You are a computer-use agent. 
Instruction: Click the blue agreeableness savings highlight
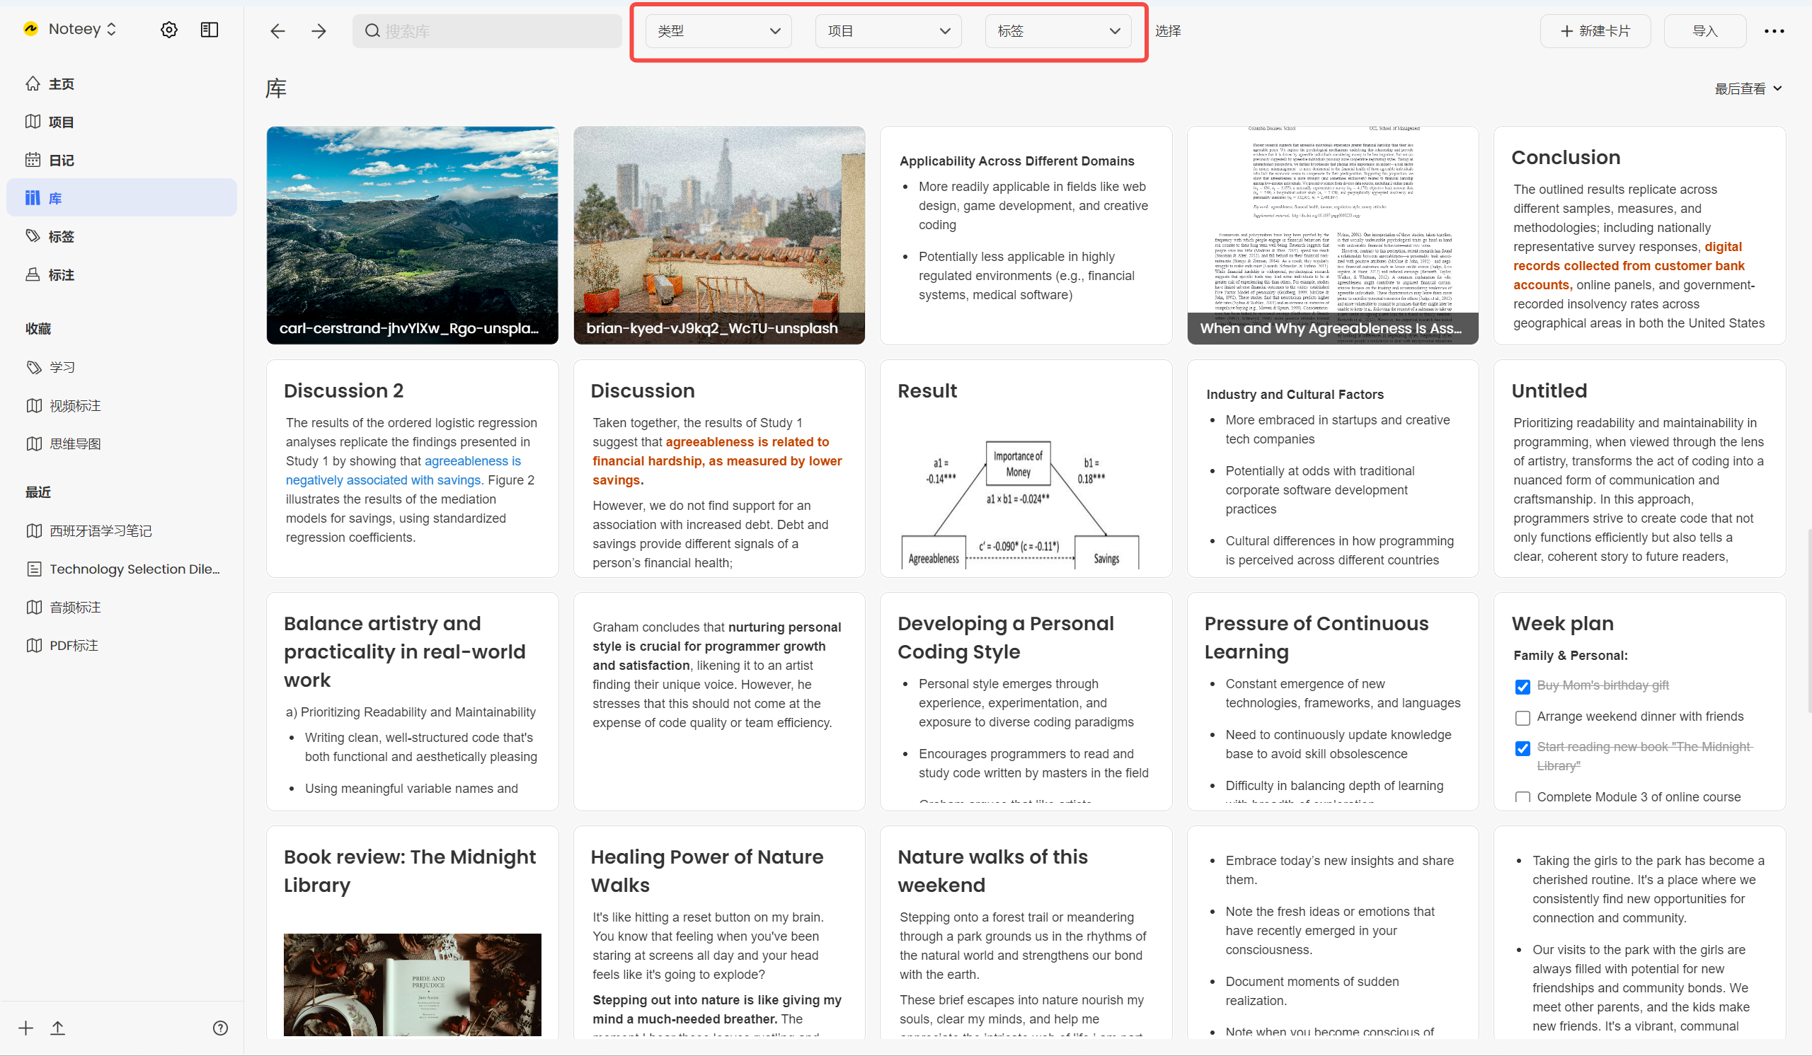click(x=403, y=470)
